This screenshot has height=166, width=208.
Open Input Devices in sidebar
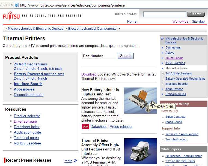click(x=174, y=89)
